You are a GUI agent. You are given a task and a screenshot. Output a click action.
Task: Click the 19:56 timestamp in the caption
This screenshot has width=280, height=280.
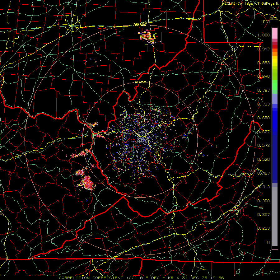pyautogui.click(x=217, y=278)
